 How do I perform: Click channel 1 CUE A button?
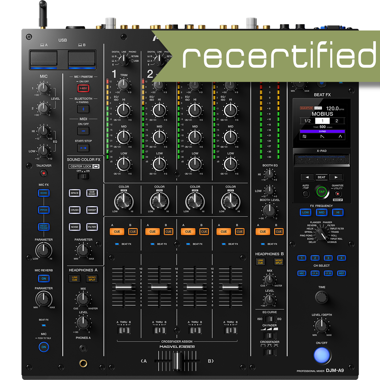coord(117,232)
